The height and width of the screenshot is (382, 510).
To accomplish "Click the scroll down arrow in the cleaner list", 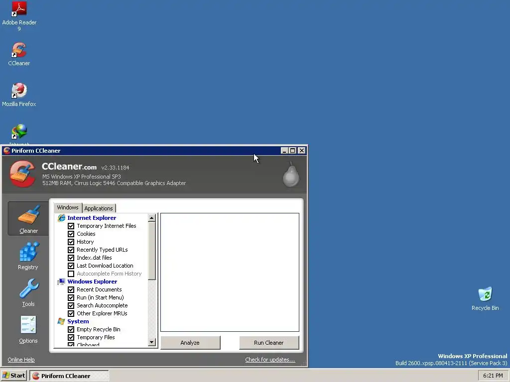I will [151, 342].
